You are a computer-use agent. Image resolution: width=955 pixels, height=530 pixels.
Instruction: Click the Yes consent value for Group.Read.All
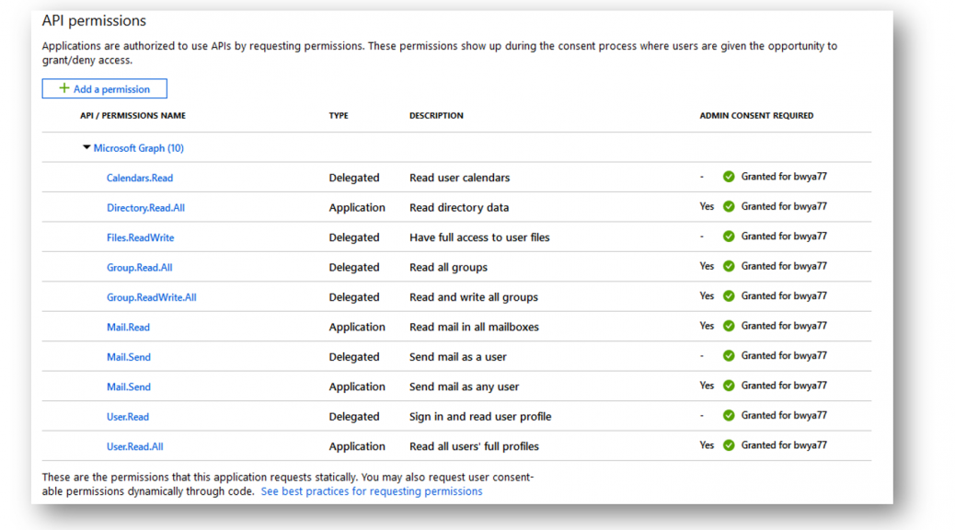[x=707, y=266]
